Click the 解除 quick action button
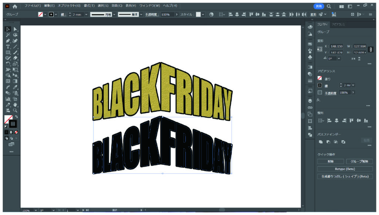This screenshot has width=379, height=215. click(331, 161)
